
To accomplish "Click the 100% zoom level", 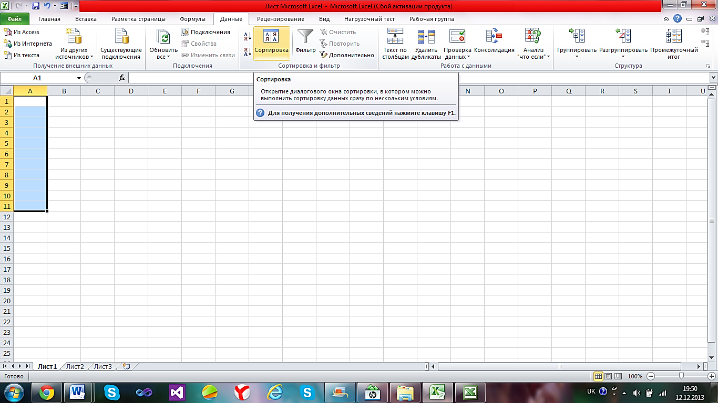I will coord(635,376).
